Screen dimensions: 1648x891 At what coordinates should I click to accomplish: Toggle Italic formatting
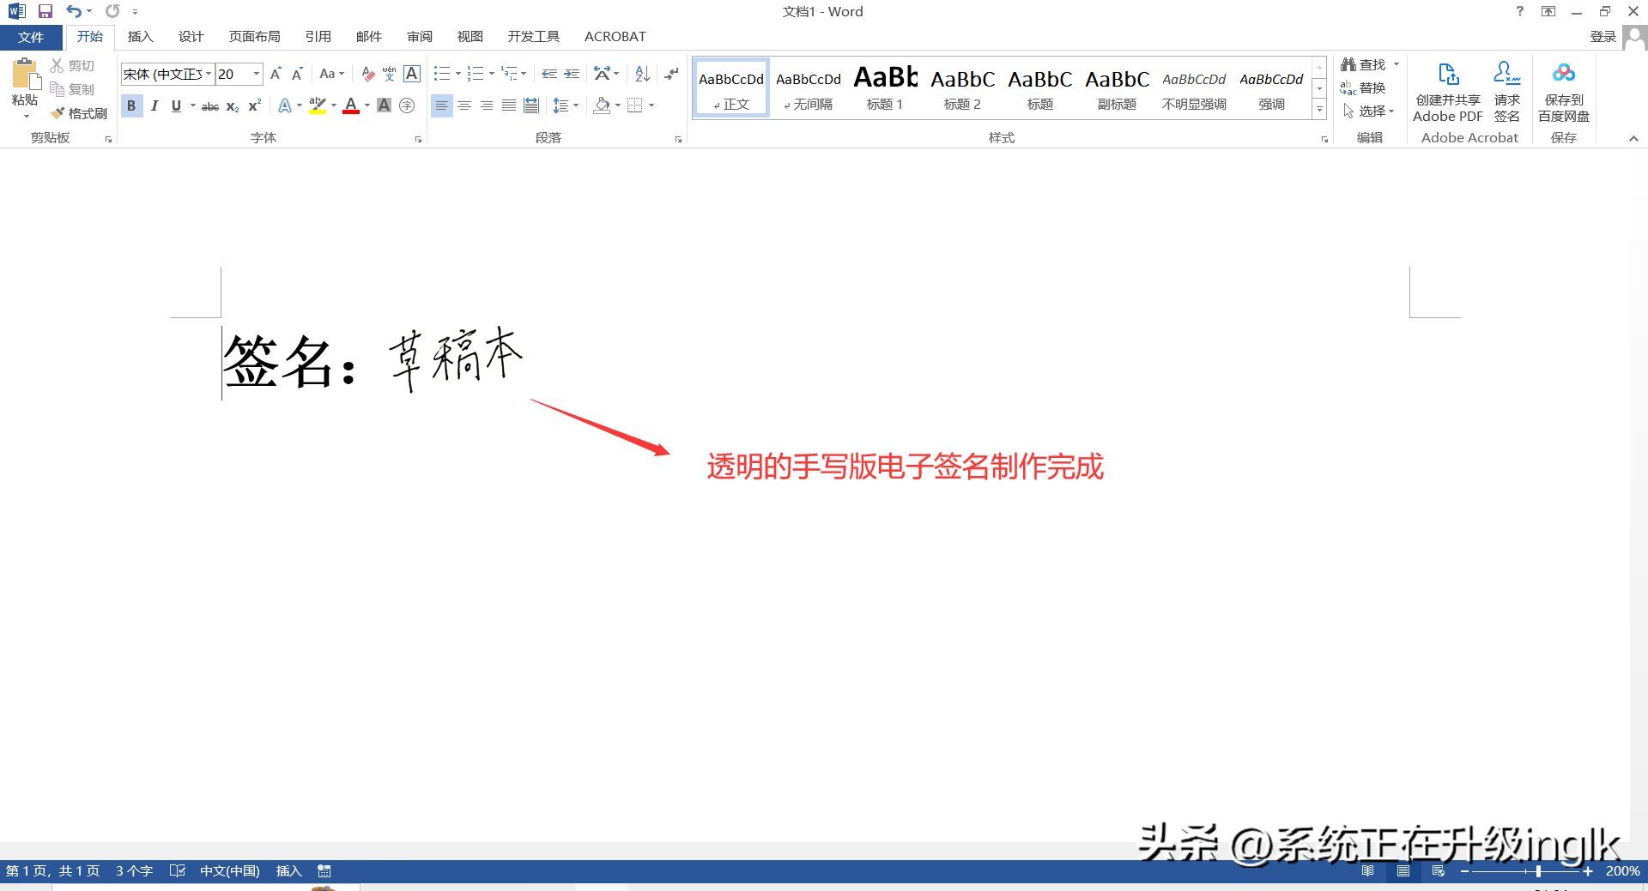[x=154, y=105]
